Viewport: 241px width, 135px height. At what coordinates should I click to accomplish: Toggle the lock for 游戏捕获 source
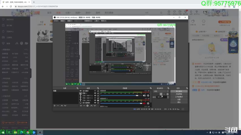point(98,91)
